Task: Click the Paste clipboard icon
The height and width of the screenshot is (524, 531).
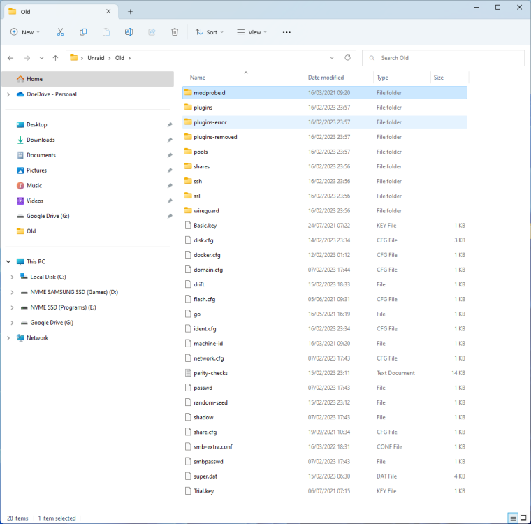Action: 106,32
